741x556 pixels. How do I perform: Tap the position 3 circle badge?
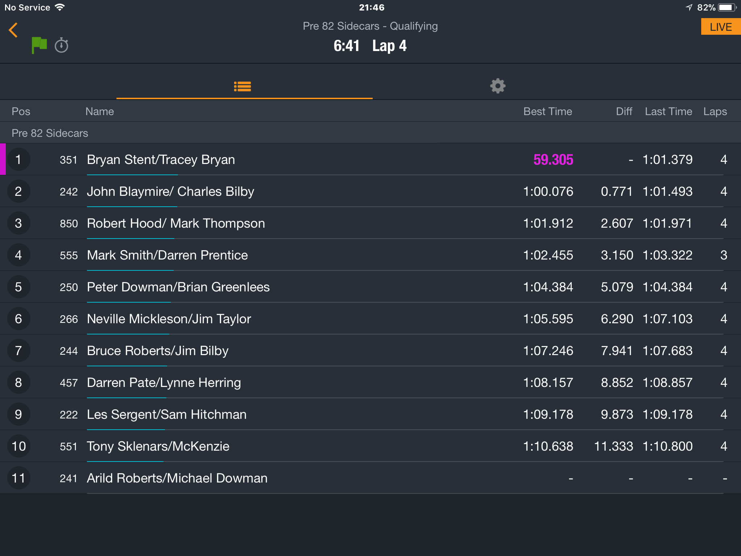coord(18,223)
